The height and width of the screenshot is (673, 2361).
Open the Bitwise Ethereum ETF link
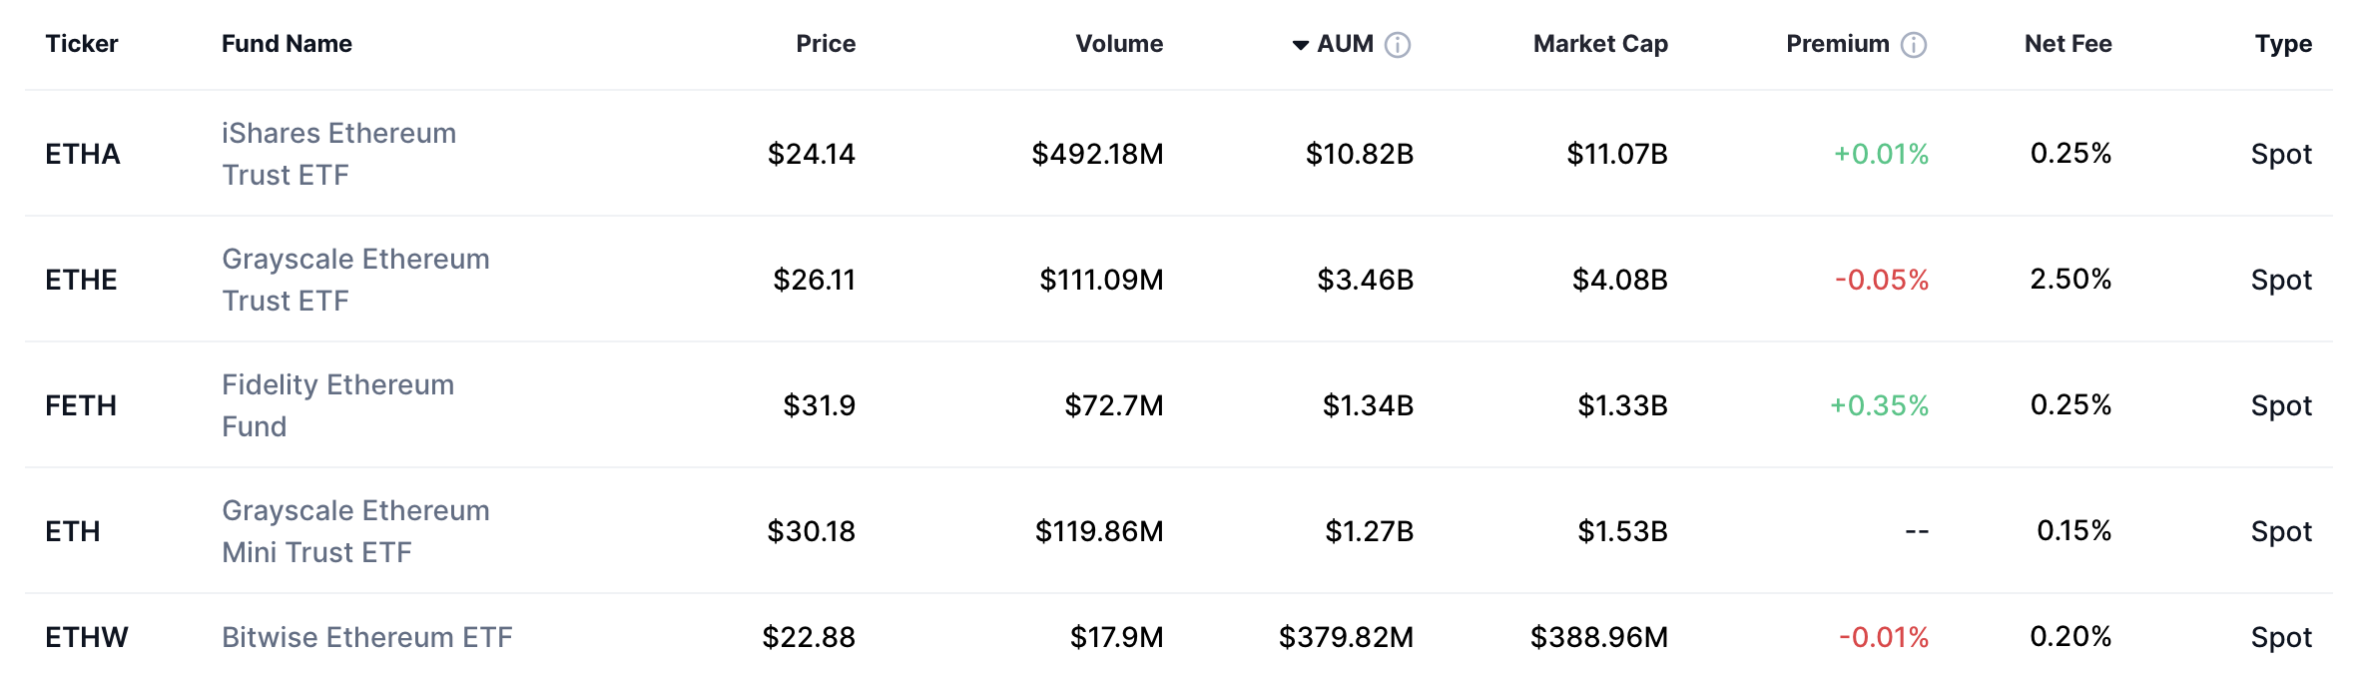367,636
